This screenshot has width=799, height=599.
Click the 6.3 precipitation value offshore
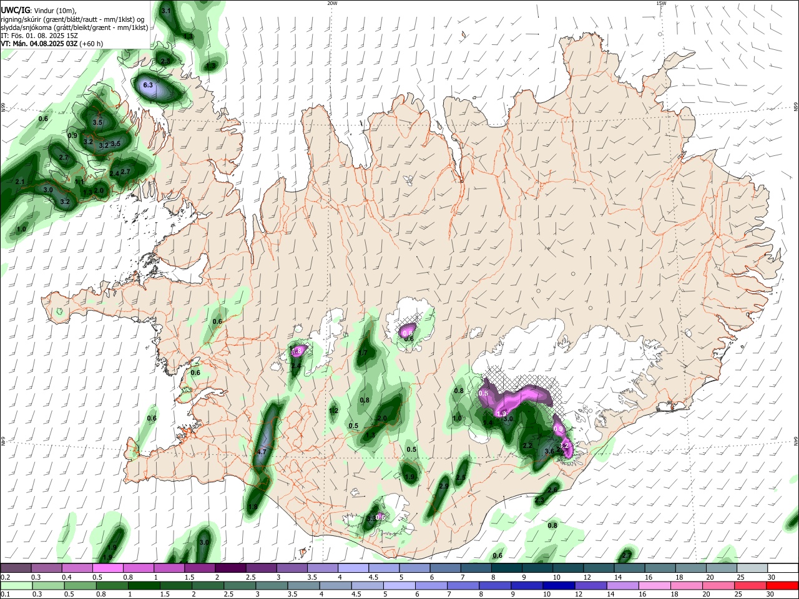pos(148,84)
